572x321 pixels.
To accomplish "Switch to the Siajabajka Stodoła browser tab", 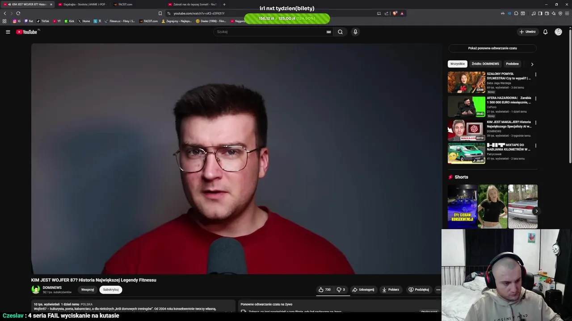I will point(83,4).
